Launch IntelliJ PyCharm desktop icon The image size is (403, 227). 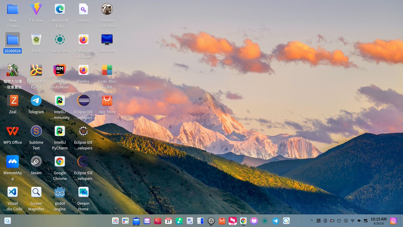pyautogui.click(x=60, y=131)
